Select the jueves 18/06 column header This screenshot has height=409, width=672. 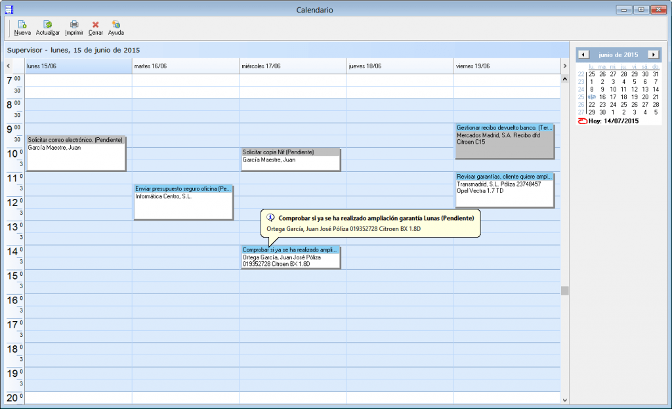(x=400, y=66)
